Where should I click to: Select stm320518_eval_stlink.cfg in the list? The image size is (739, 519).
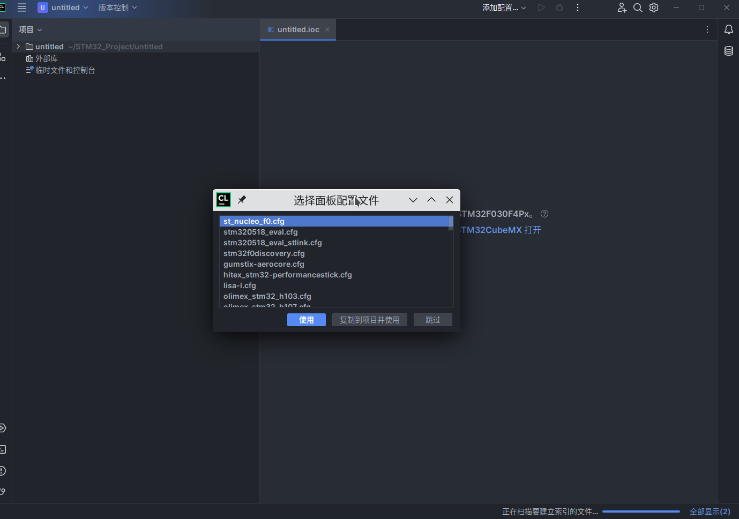coord(334,243)
